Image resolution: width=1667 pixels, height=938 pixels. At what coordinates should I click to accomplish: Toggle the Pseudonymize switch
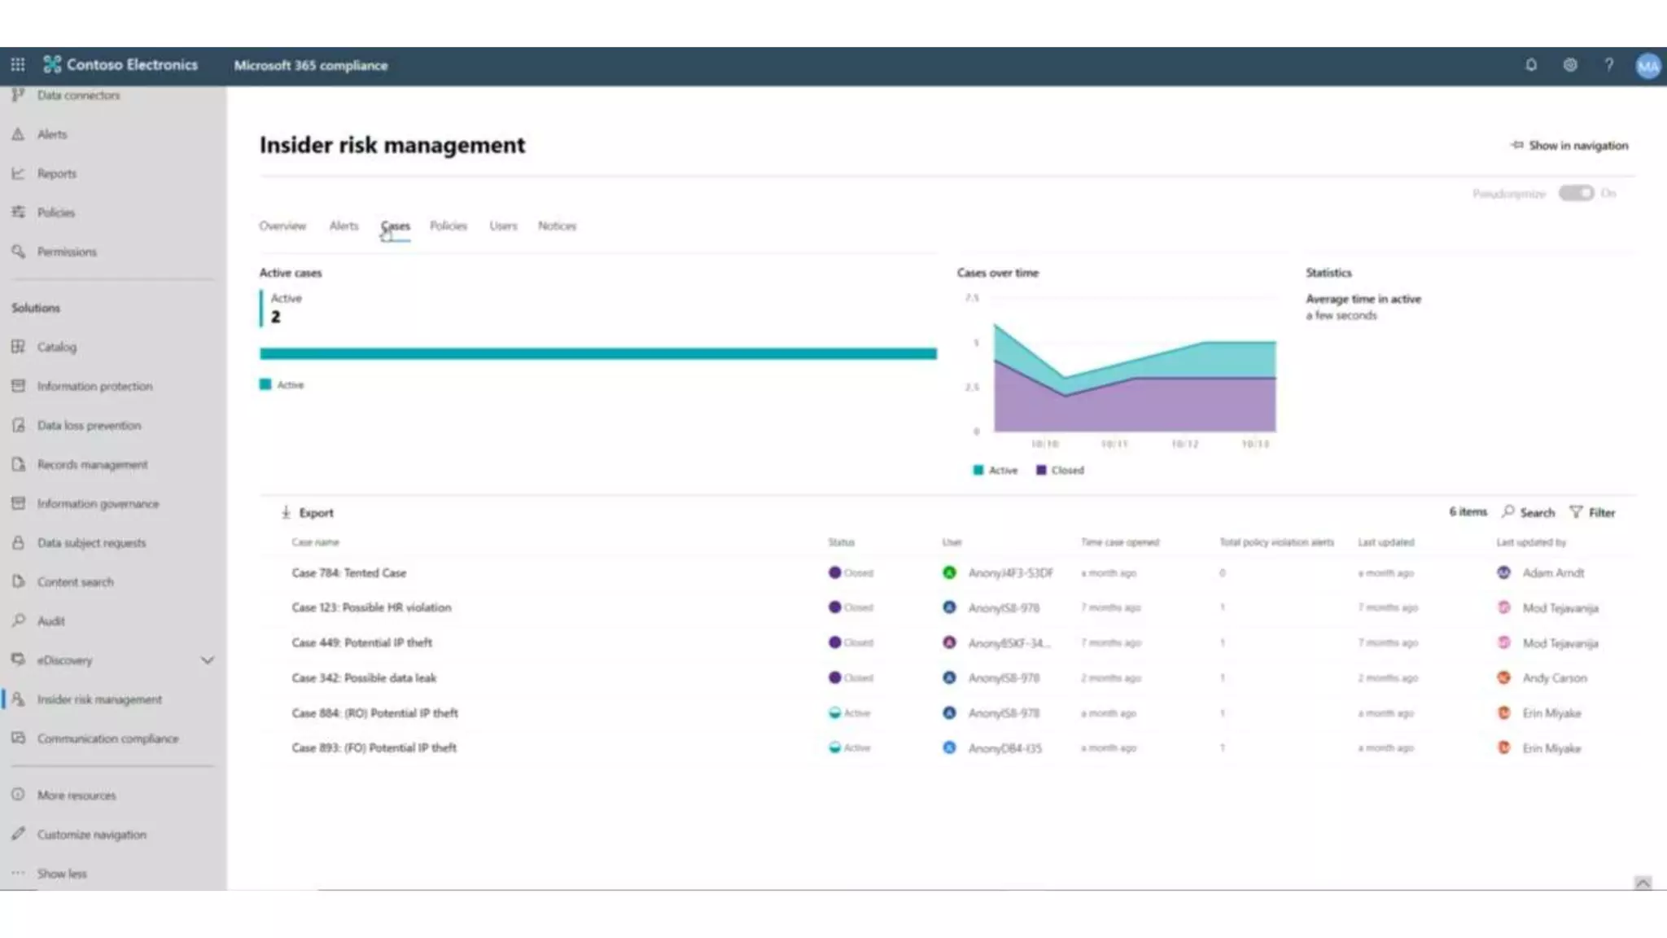click(x=1576, y=193)
